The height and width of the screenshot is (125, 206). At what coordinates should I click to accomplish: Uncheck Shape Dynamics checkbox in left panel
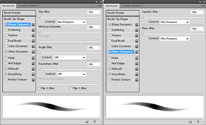coord(6,24)
